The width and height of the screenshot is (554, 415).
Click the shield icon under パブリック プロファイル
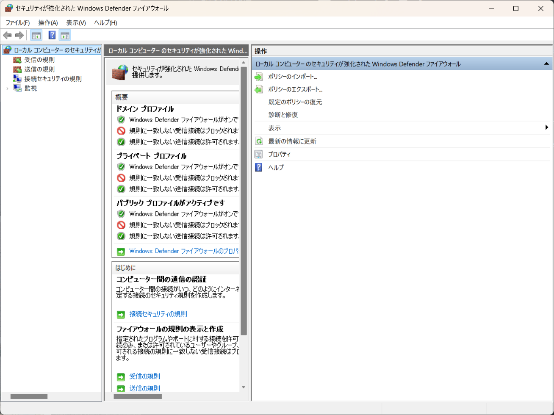[121, 213]
